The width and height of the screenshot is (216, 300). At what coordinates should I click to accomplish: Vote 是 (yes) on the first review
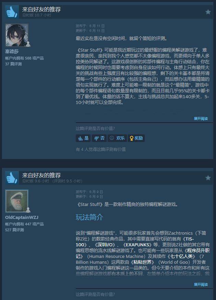pyautogui.click(x=83, y=138)
